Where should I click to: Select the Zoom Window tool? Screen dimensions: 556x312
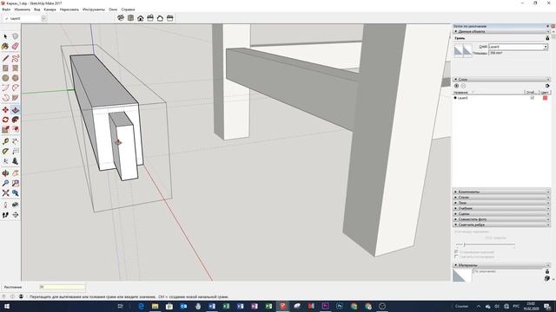click(x=16, y=183)
